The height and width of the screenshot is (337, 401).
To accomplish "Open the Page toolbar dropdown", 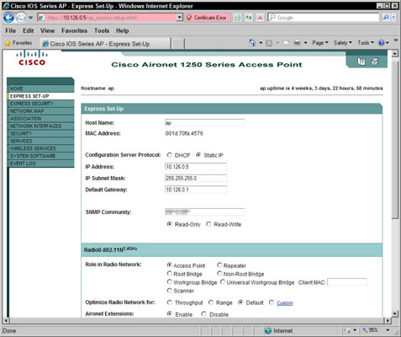I will (x=319, y=43).
